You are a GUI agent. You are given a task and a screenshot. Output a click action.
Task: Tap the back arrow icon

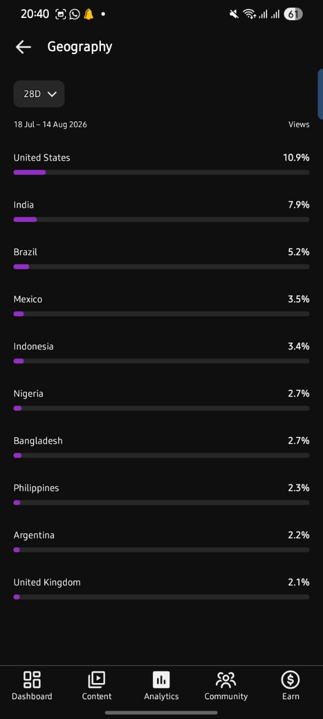(23, 47)
